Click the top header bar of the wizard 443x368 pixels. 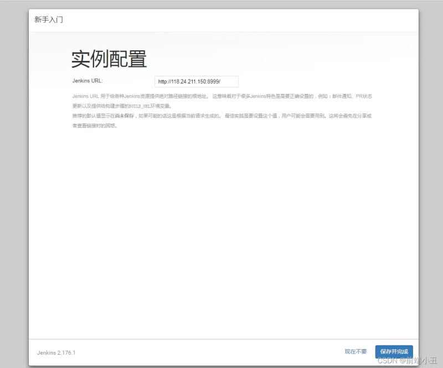[221, 19]
